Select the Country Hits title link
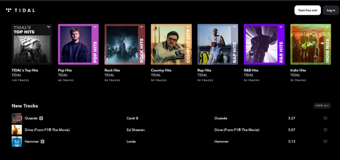 tap(161, 70)
